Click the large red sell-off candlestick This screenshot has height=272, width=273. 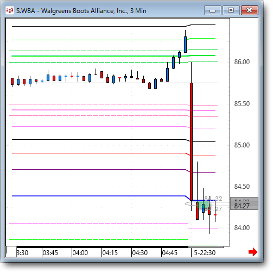coord(191,141)
